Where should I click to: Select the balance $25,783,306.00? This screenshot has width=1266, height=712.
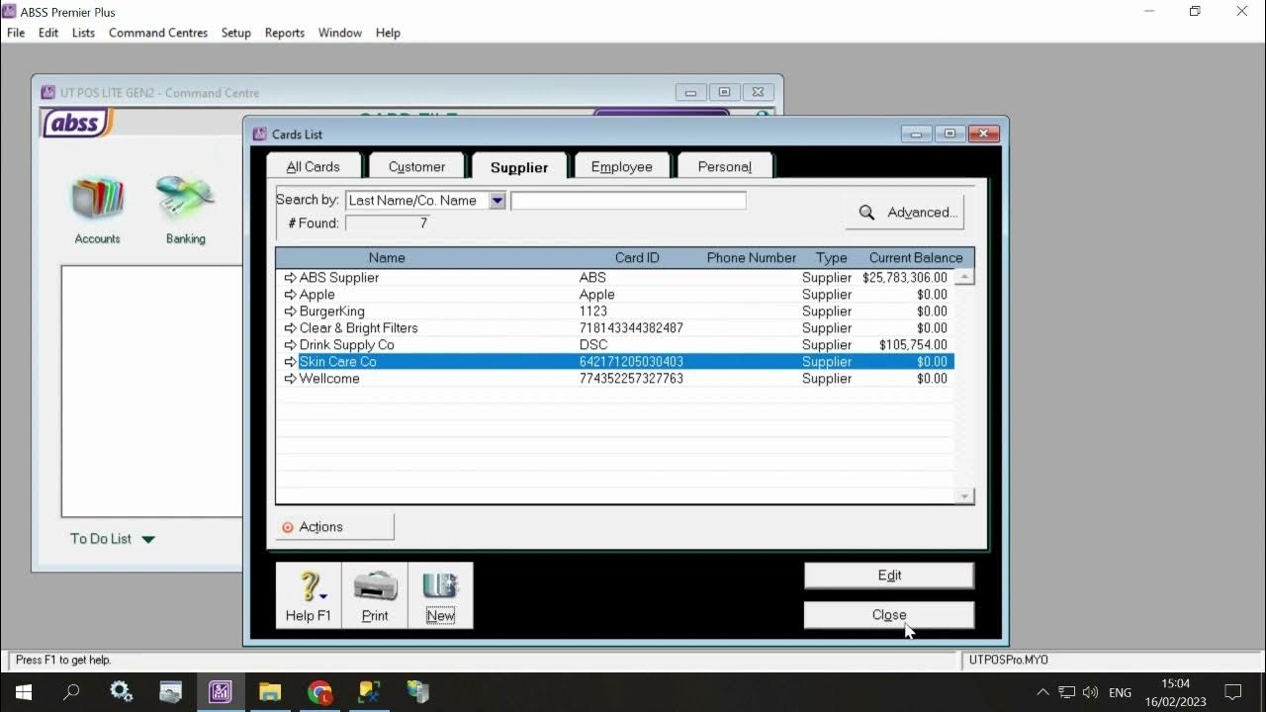click(905, 278)
